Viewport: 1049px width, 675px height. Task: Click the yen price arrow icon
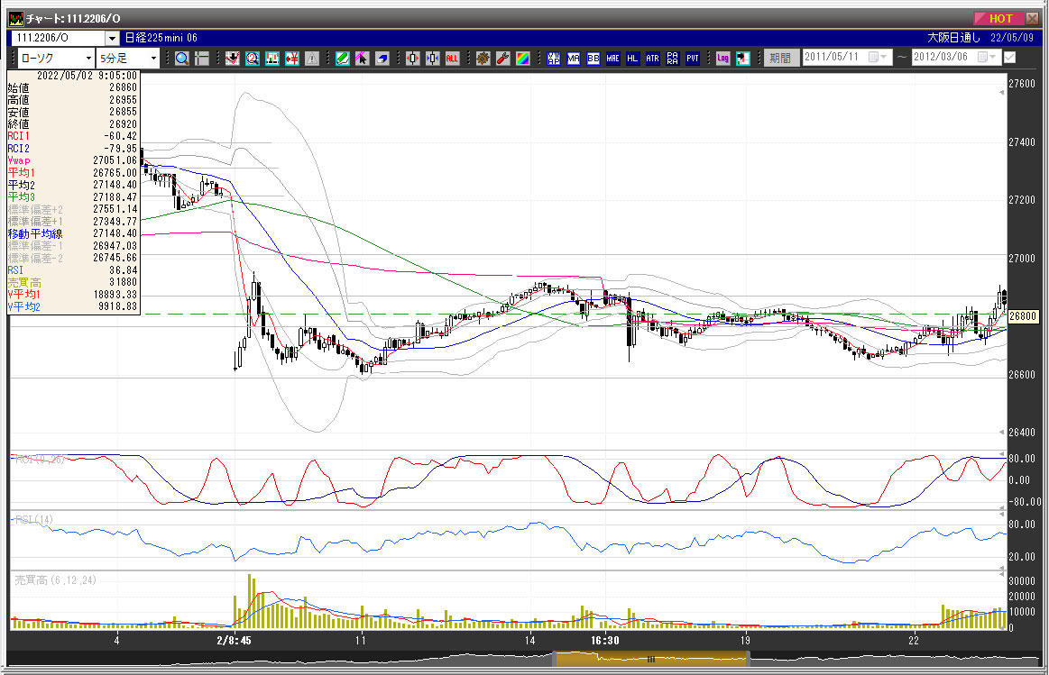[x=292, y=59]
